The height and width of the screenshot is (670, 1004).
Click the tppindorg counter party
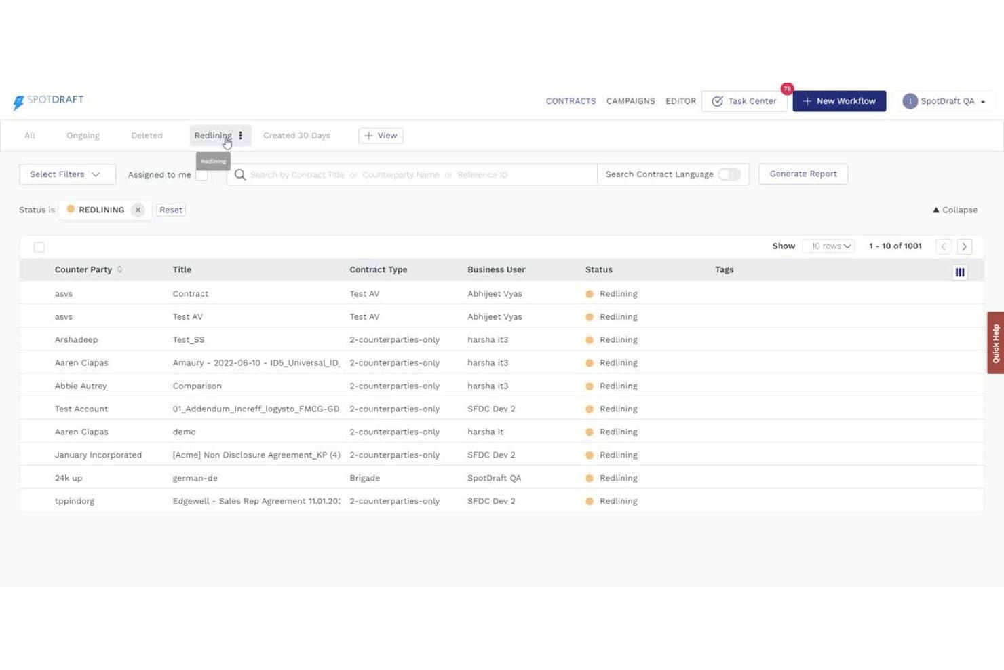tap(75, 501)
